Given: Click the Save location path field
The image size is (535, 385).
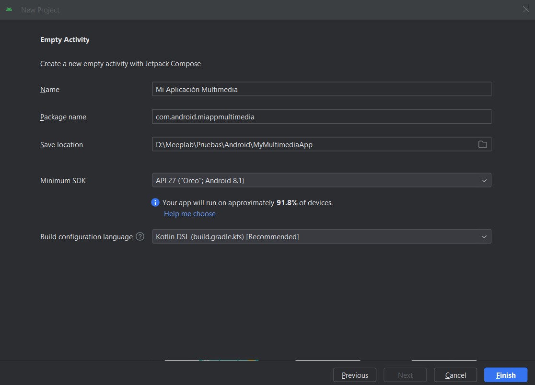Looking at the screenshot, I should [312, 144].
